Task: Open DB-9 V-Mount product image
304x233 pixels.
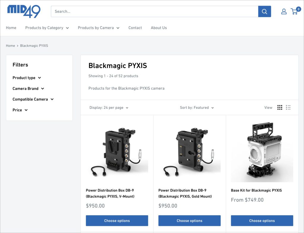Action: pos(117,151)
